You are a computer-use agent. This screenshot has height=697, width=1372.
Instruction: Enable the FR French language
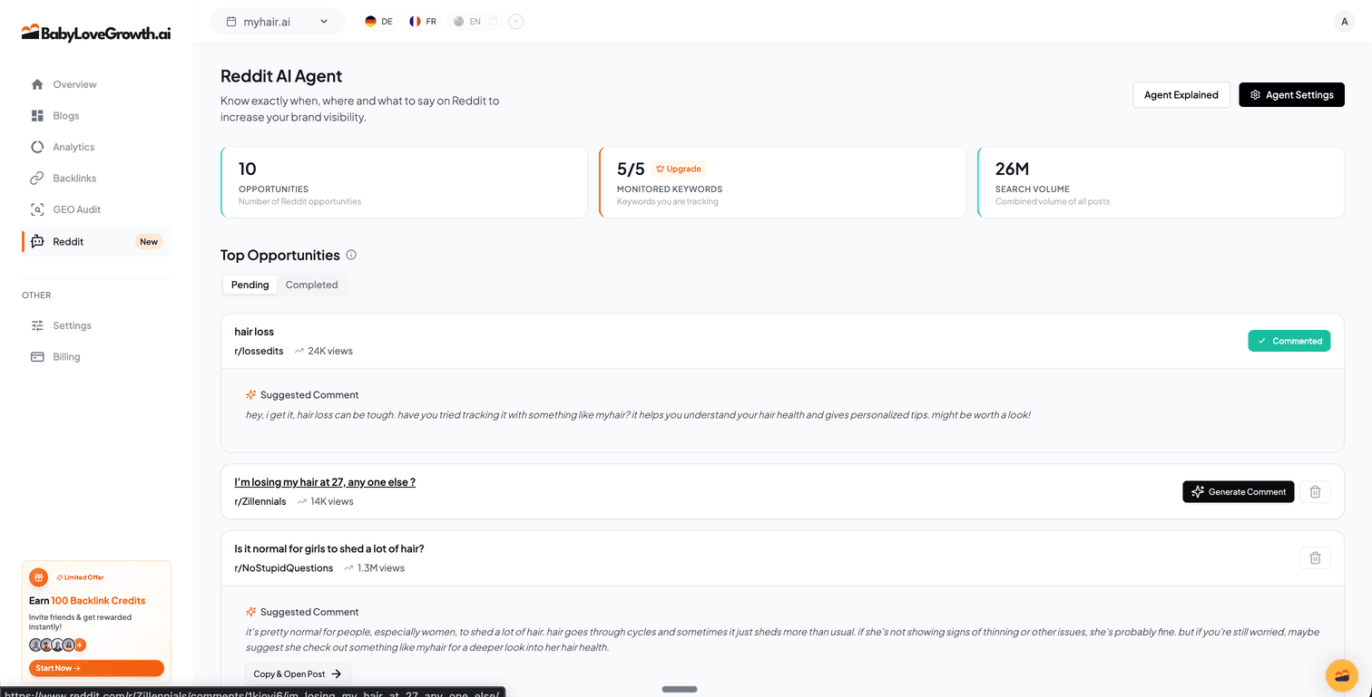pos(421,20)
